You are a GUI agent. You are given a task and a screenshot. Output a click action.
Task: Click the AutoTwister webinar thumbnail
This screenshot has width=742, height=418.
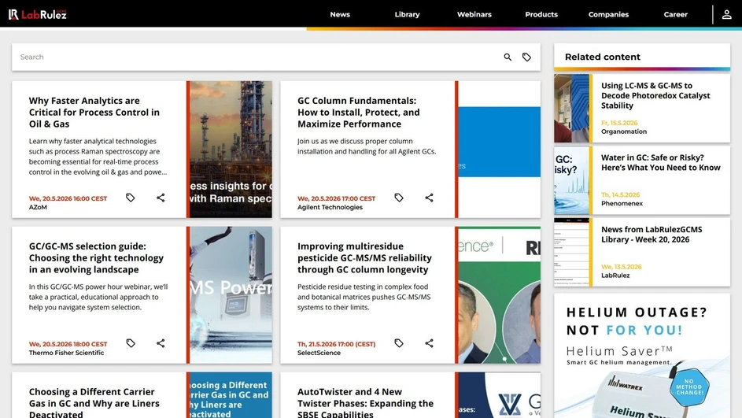pos(499,395)
